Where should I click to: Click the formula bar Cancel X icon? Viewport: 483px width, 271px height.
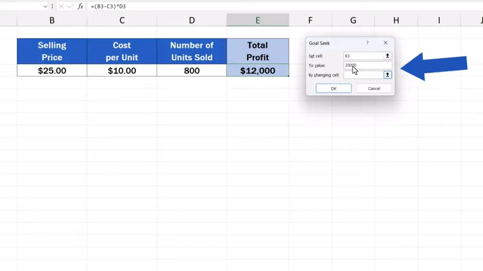coord(61,6)
